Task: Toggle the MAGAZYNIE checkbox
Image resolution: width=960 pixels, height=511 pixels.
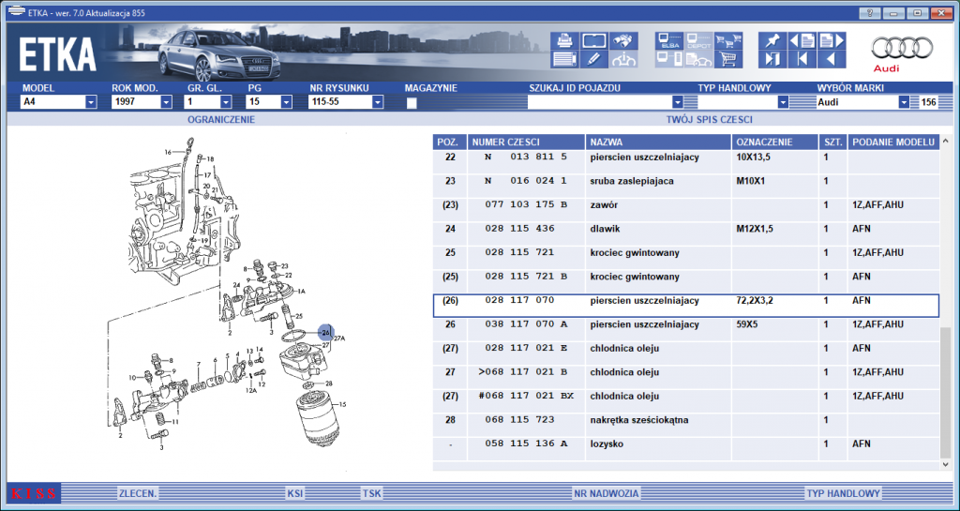Action: pos(412,103)
